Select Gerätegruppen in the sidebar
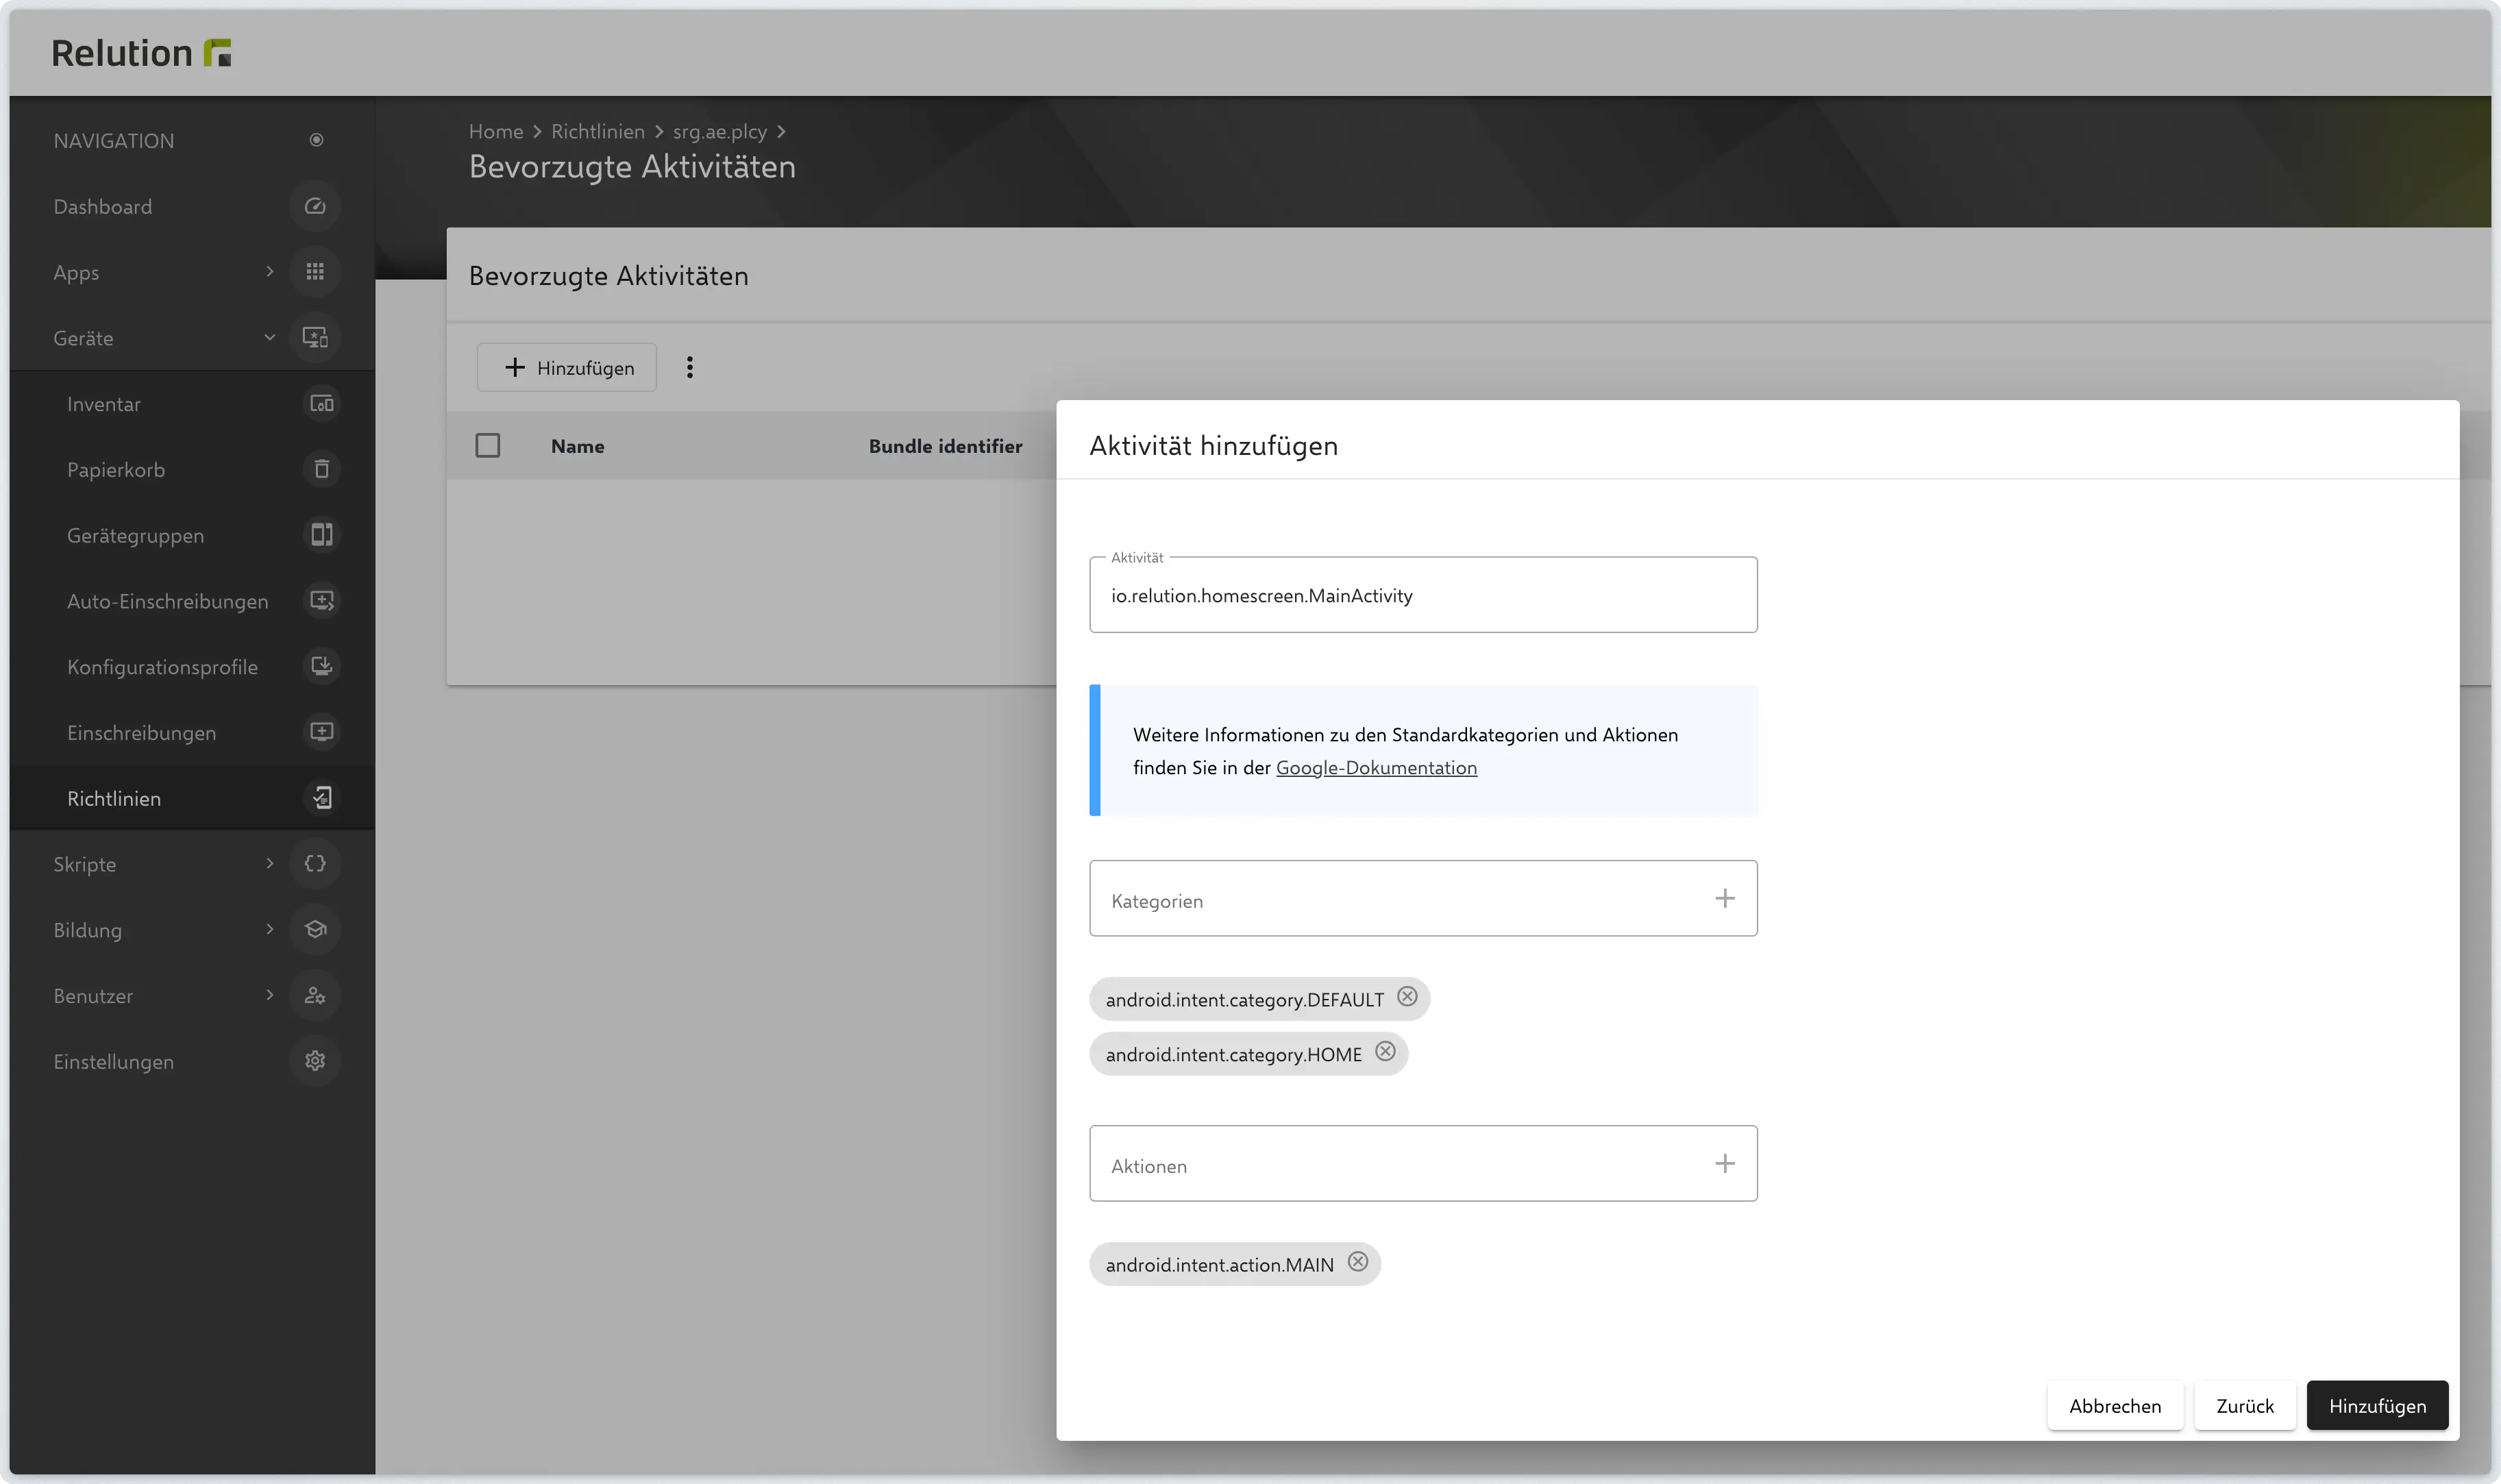The width and height of the screenshot is (2501, 1484). [135, 535]
